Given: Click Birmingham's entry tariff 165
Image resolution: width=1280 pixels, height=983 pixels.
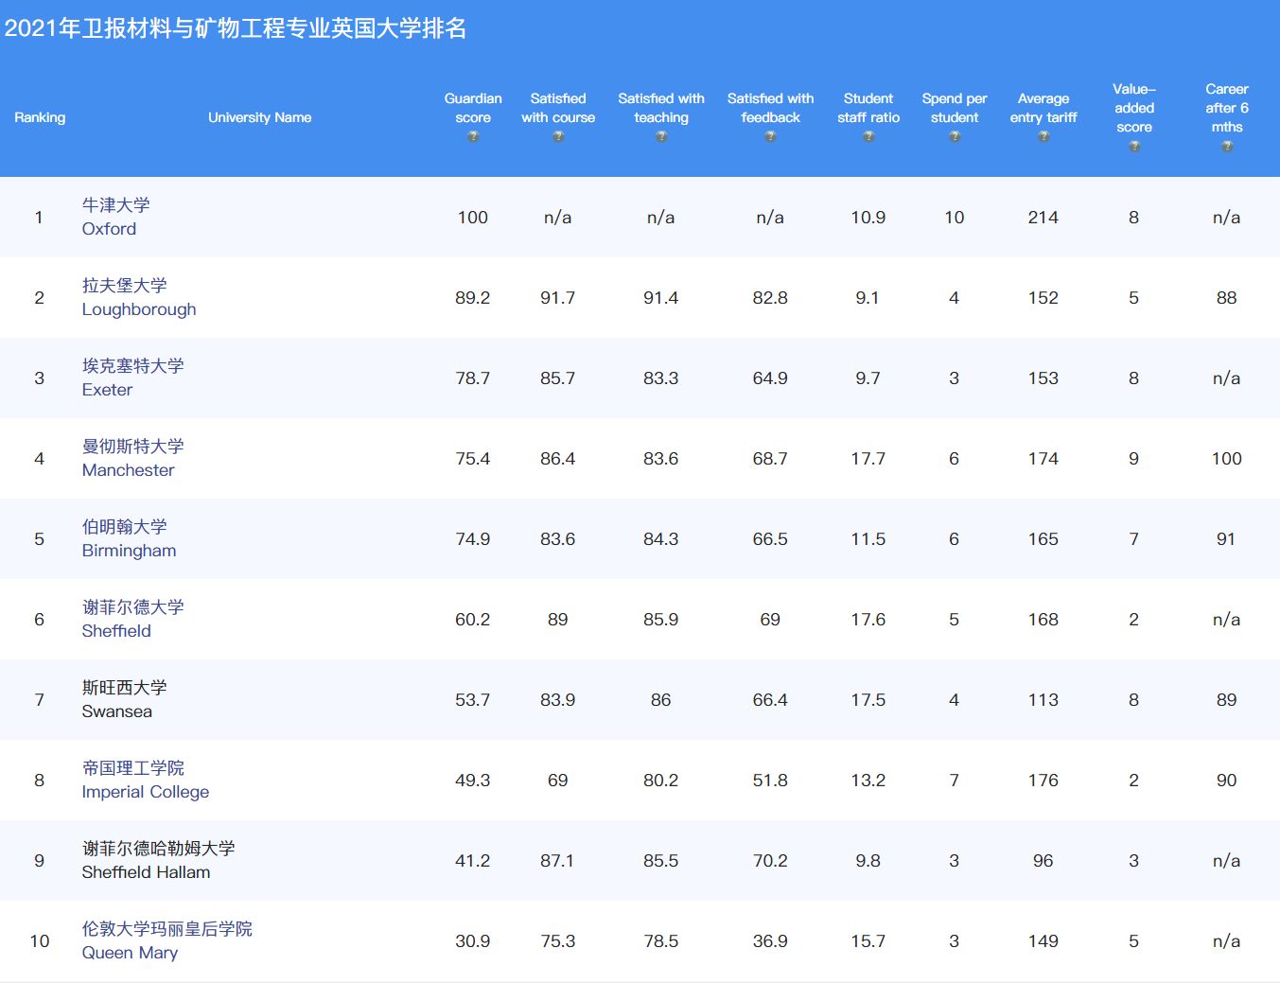Looking at the screenshot, I should [1043, 539].
